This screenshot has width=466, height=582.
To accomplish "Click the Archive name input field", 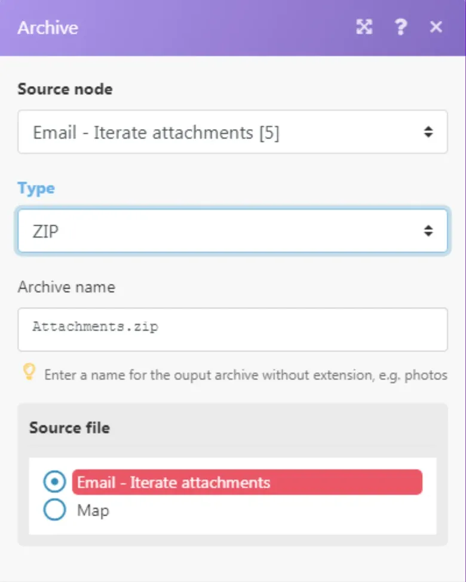I will (232, 330).
